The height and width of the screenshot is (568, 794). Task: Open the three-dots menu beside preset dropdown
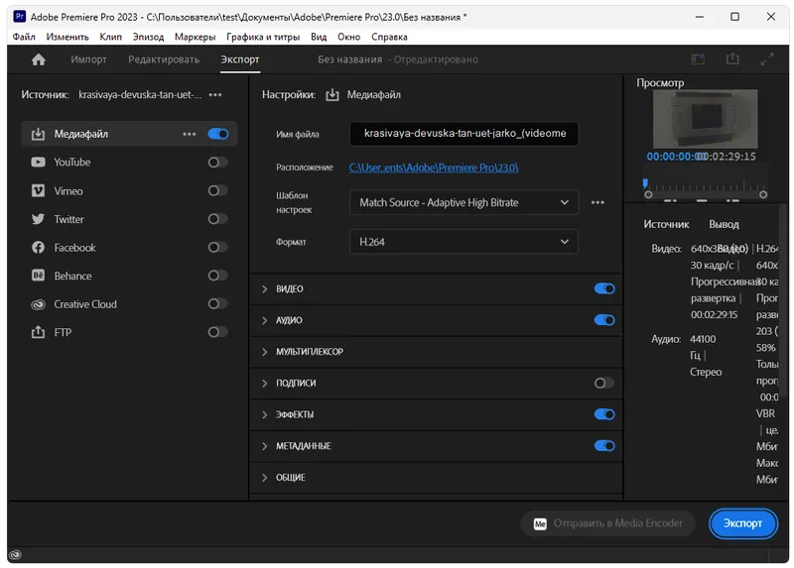pyautogui.click(x=597, y=203)
